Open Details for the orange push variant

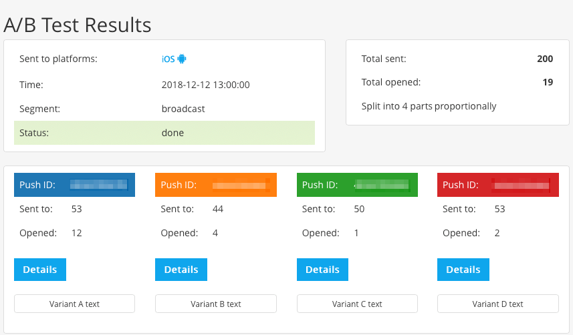tap(181, 270)
